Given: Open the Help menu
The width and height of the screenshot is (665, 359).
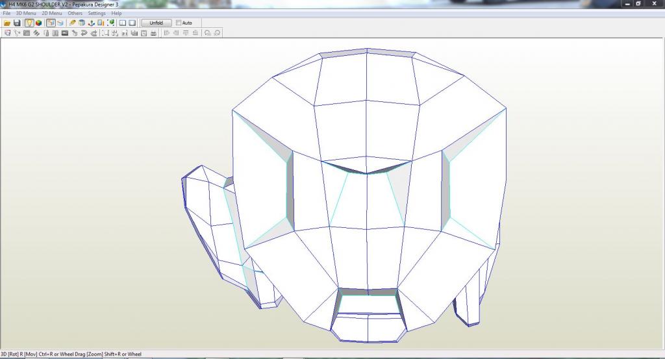Looking at the screenshot, I should click(x=116, y=13).
